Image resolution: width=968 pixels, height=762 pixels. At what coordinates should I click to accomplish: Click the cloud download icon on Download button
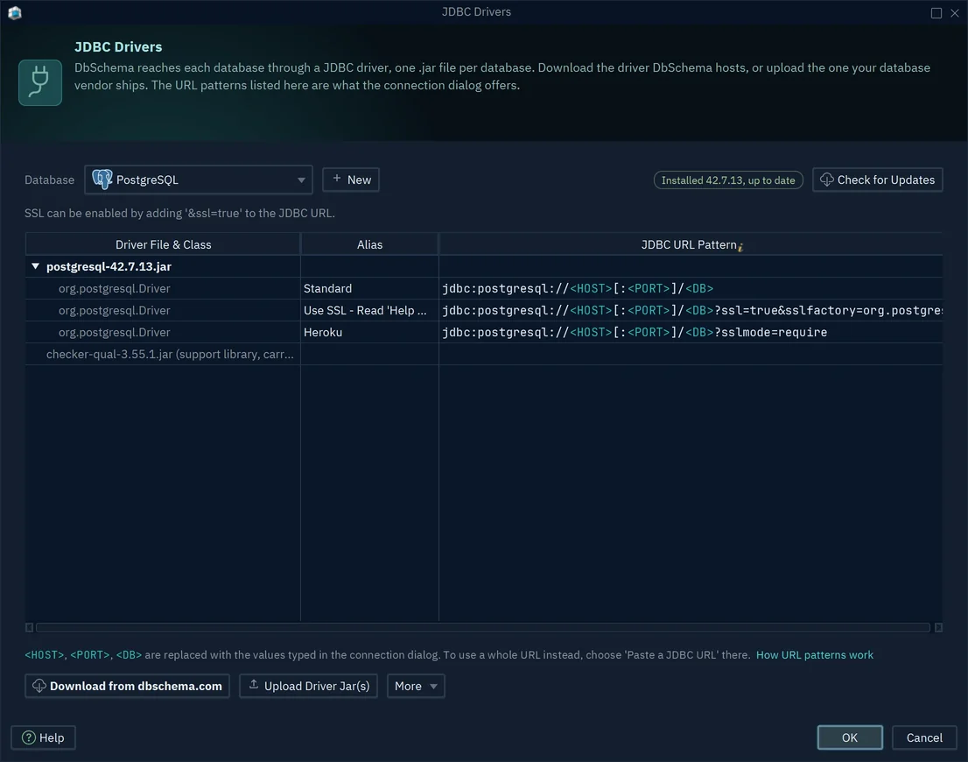[x=39, y=686]
